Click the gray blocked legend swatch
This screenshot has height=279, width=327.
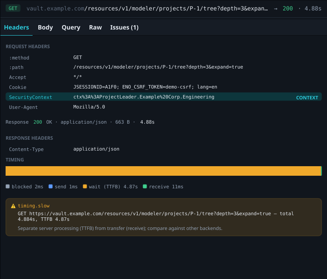point(8,187)
